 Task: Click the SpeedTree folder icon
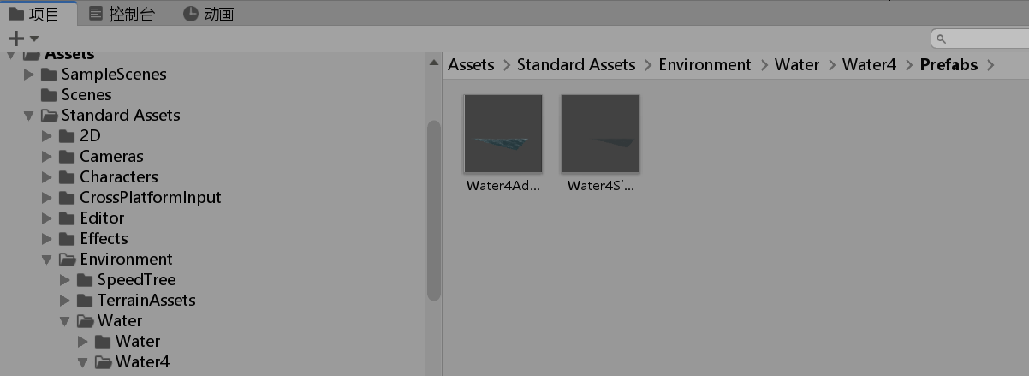pyautogui.click(x=84, y=280)
